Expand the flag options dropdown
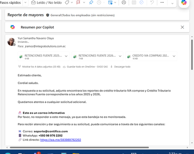Viewport: 194px width, 154px height. 84,3
